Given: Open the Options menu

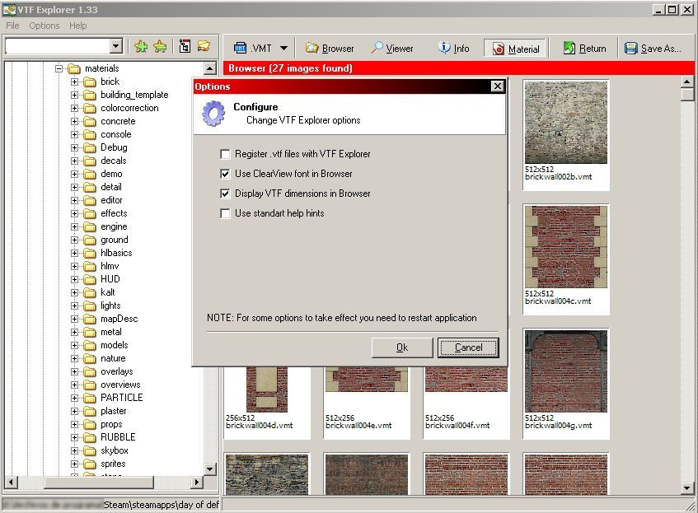Looking at the screenshot, I should (x=44, y=26).
